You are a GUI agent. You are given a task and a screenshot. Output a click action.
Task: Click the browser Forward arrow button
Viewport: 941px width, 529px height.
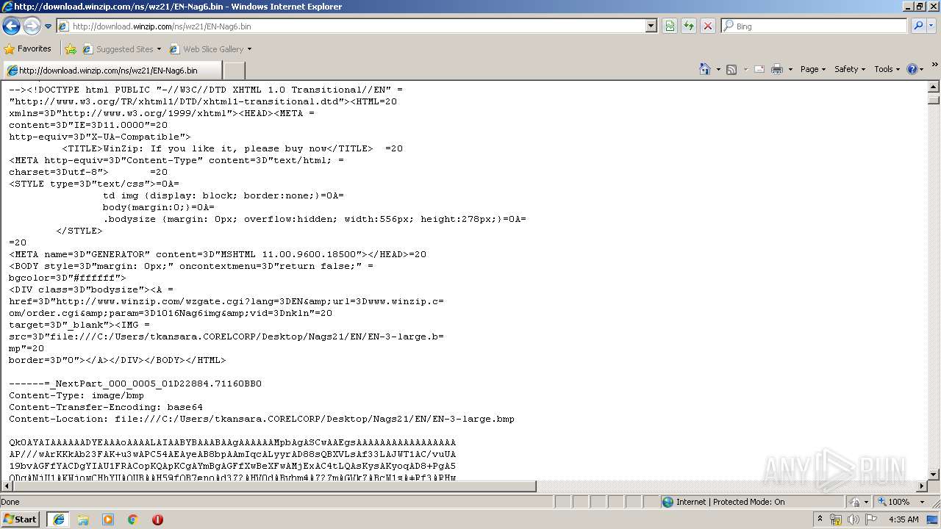(x=32, y=26)
